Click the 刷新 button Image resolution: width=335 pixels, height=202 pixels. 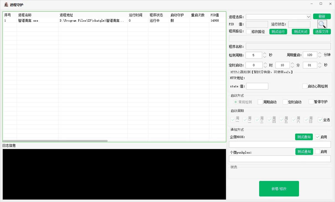click(x=322, y=17)
